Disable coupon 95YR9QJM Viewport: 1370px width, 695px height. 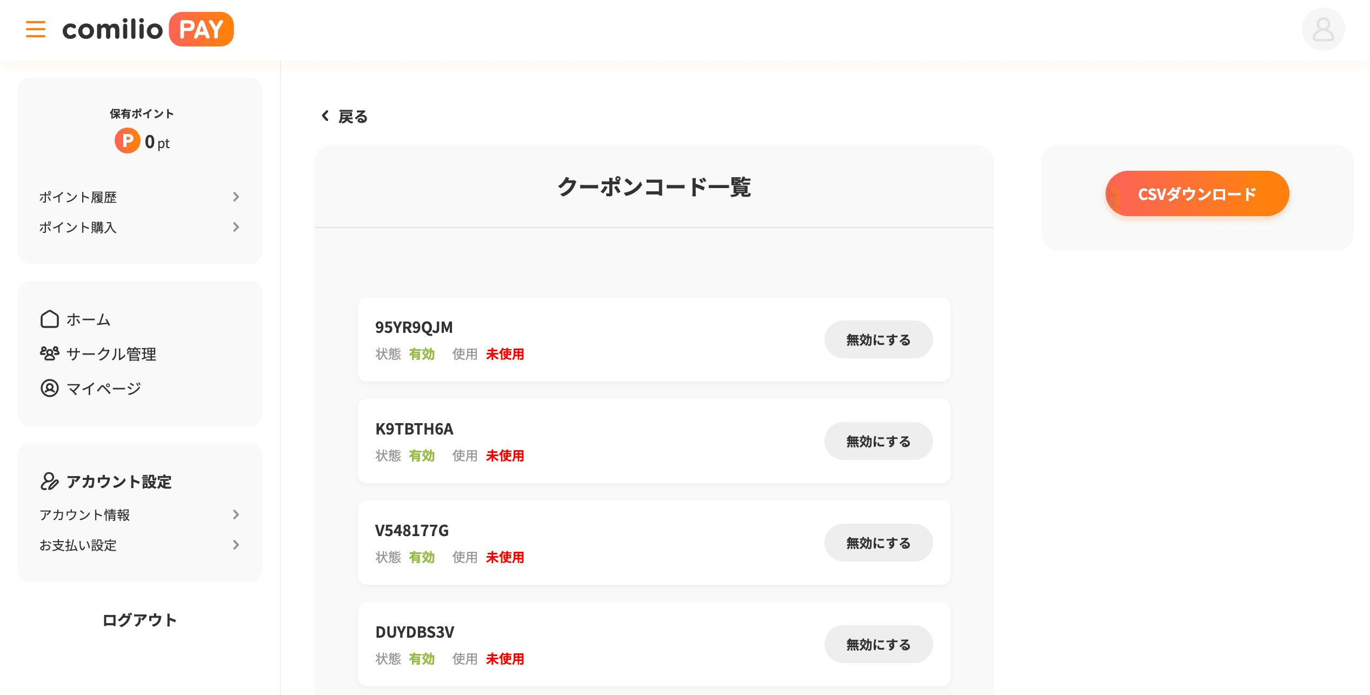click(878, 339)
